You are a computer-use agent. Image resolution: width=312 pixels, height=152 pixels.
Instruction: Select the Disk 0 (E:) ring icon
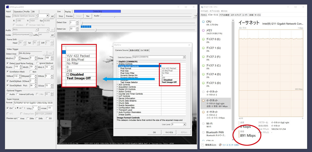(203, 40)
